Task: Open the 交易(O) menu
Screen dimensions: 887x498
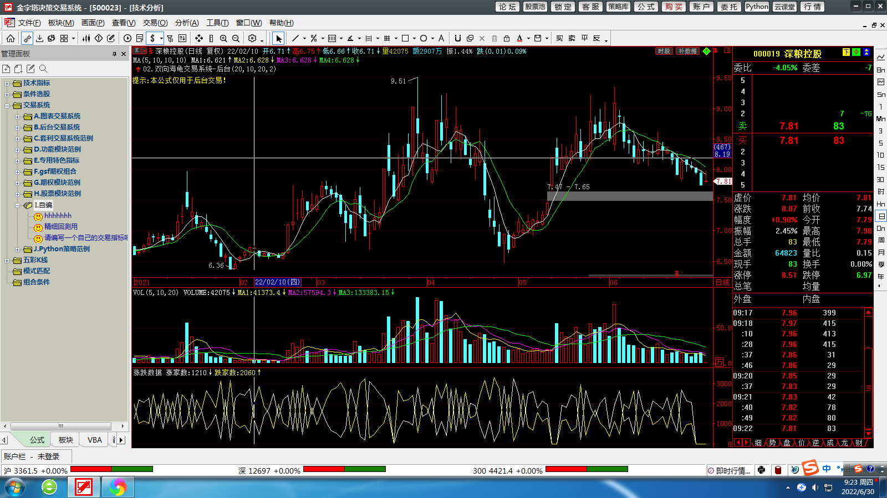Action: tap(155, 23)
